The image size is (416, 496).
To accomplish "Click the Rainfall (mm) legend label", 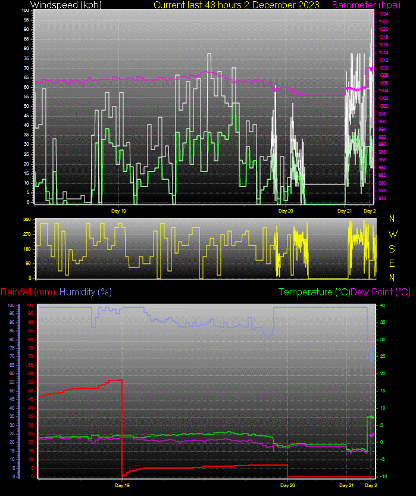I will (28, 292).
